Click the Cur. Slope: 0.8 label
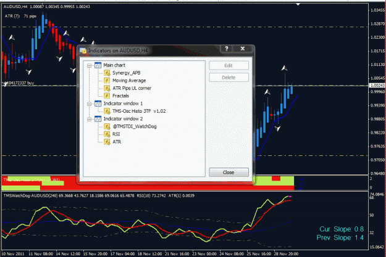The height and width of the screenshot is (257, 386). [x=342, y=229]
